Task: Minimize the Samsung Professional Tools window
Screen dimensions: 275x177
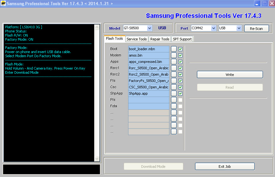Action: click(x=257, y=3)
